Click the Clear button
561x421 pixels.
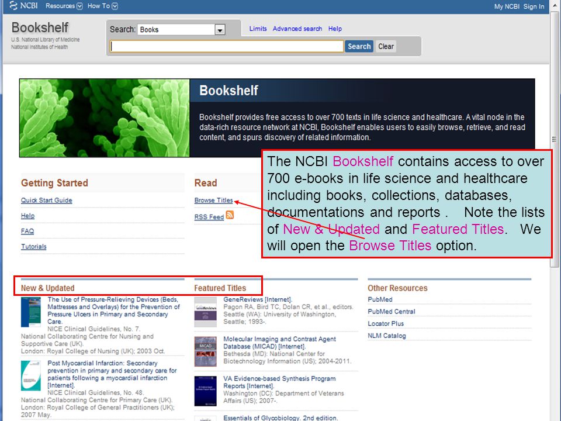[386, 47]
